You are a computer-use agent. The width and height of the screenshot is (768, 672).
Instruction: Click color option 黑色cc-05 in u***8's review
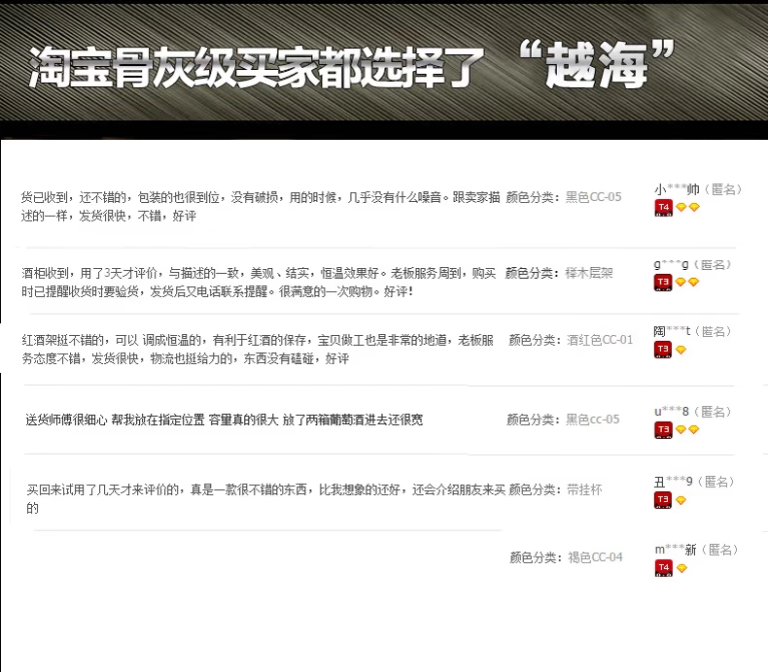click(593, 420)
